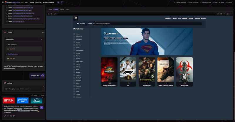
Task: Click the preview URL address field
Action: 136,14
